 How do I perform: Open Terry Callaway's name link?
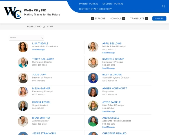point(43,59)
